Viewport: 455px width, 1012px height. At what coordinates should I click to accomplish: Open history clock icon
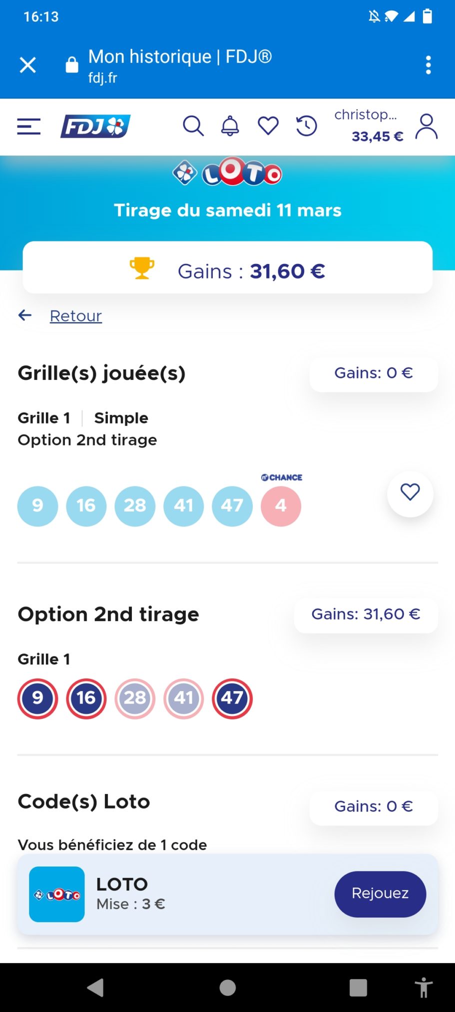306,126
